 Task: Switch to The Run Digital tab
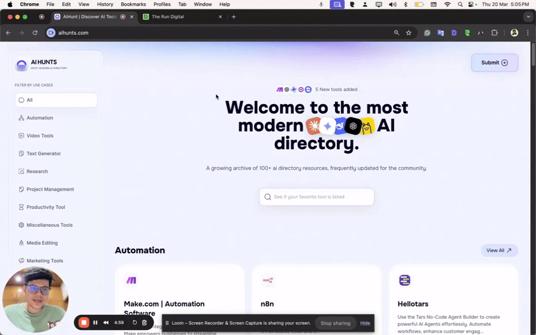(x=182, y=17)
